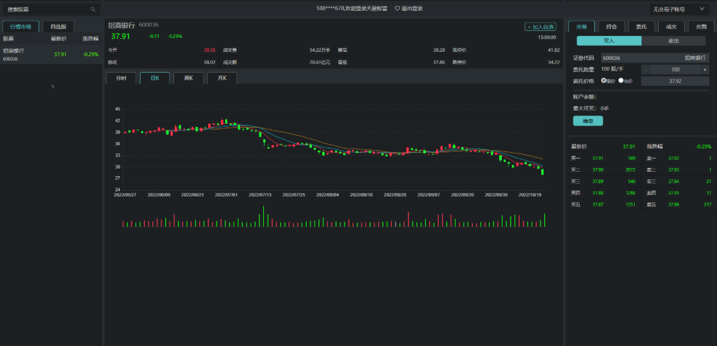Viewport: 717px width, 346px height.
Task: Click the 卖四 ask row at 37.95
Action: tap(679, 193)
